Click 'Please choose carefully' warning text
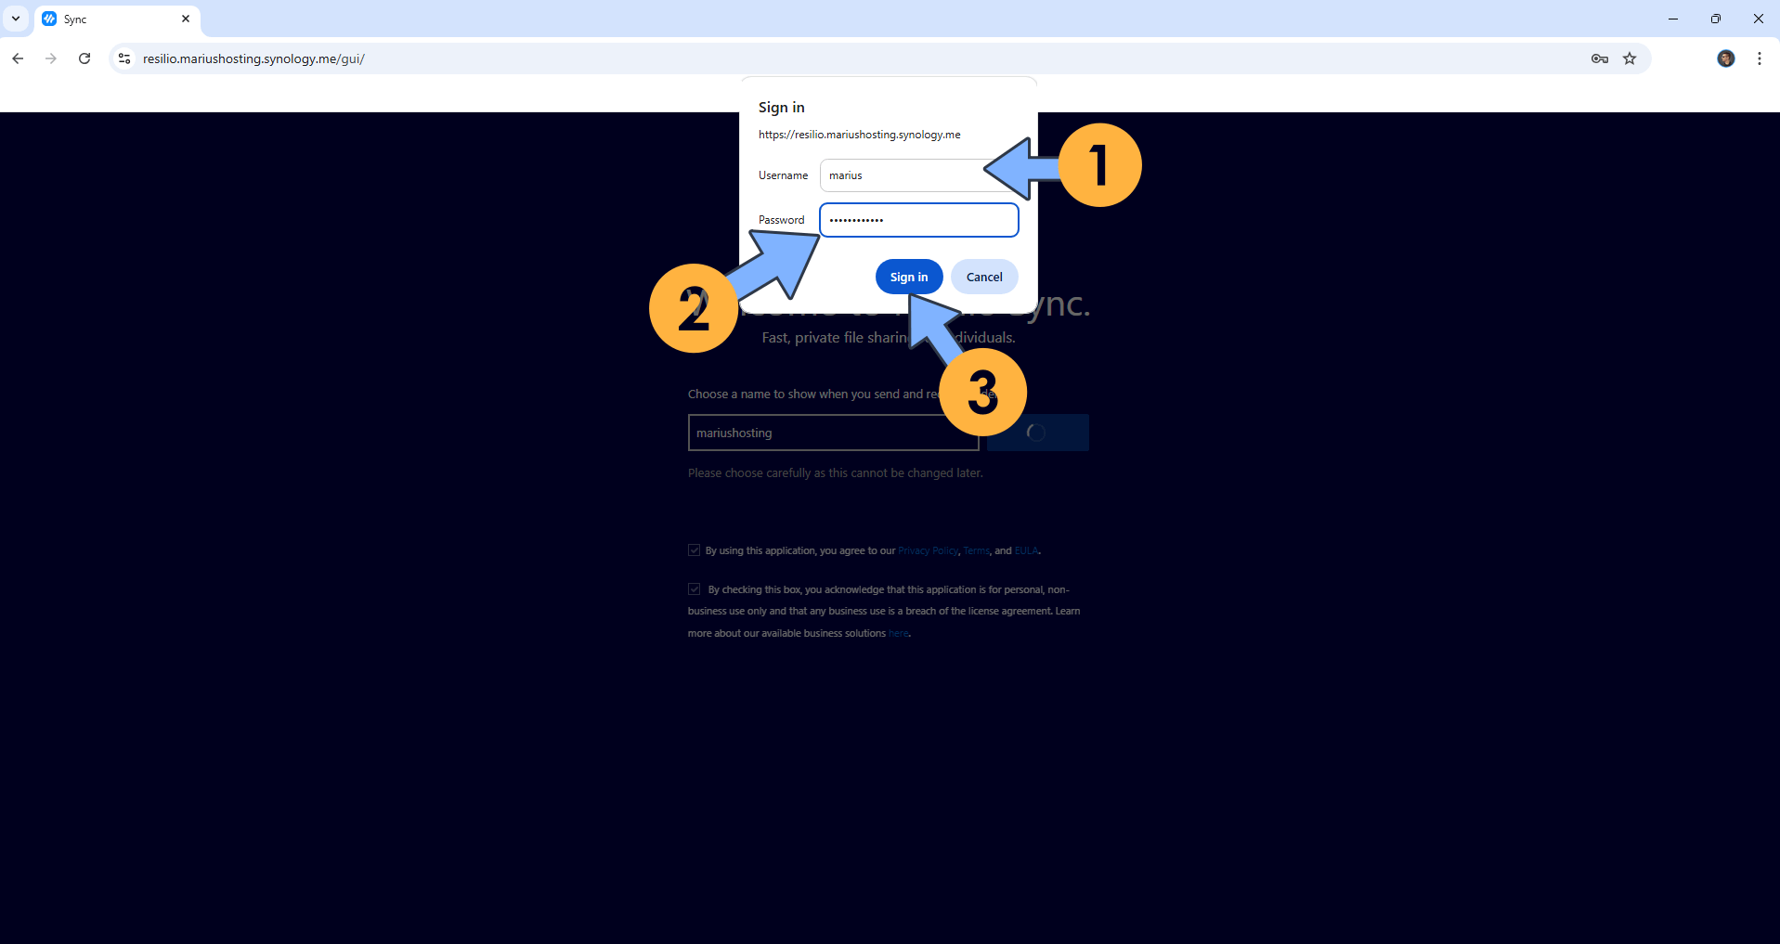 [x=836, y=473]
